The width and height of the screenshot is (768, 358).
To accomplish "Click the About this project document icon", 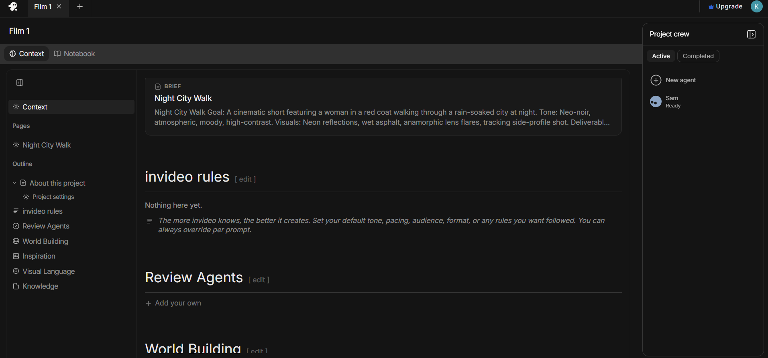I will (23, 183).
